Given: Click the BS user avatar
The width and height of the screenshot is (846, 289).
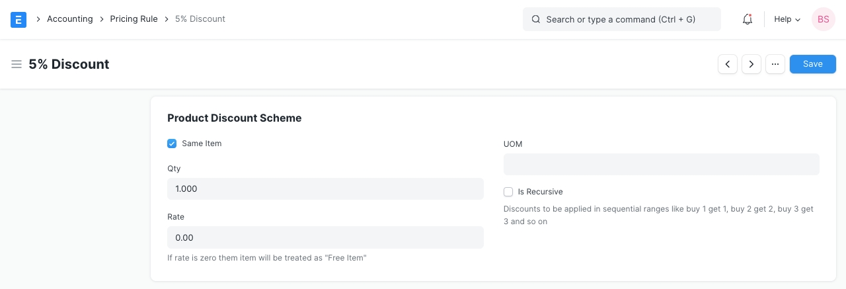Looking at the screenshot, I should 824,19.
